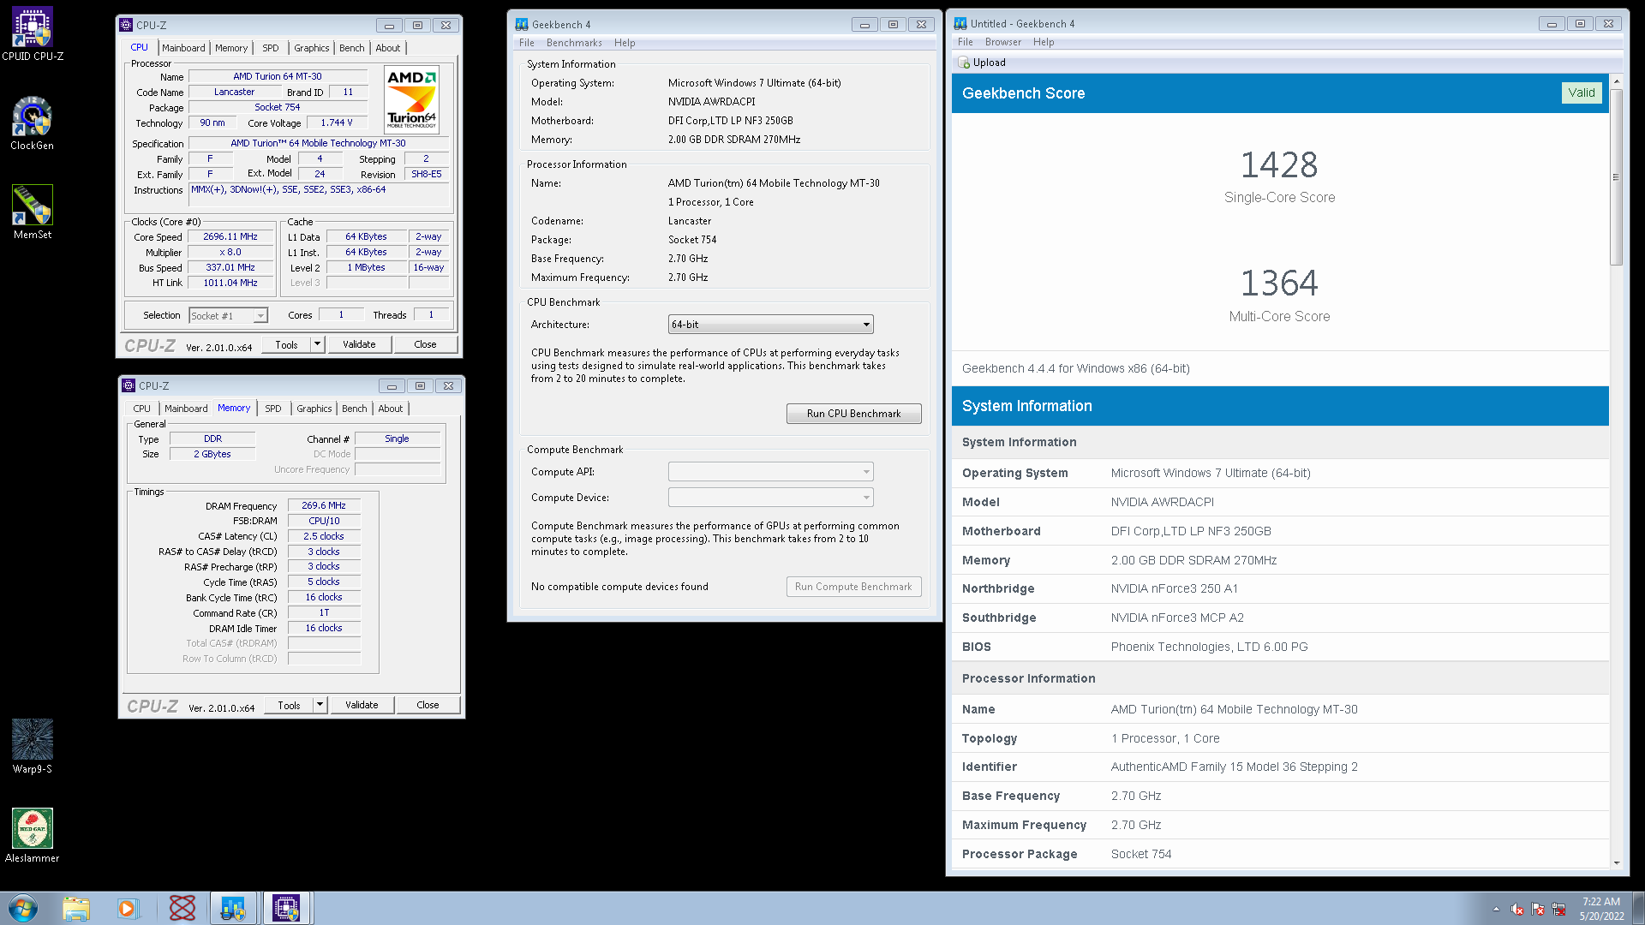This screenshot has height=925, width=1645.
Task: Open Help menu in Geekbench 4 window
Action: pos(625,43)
